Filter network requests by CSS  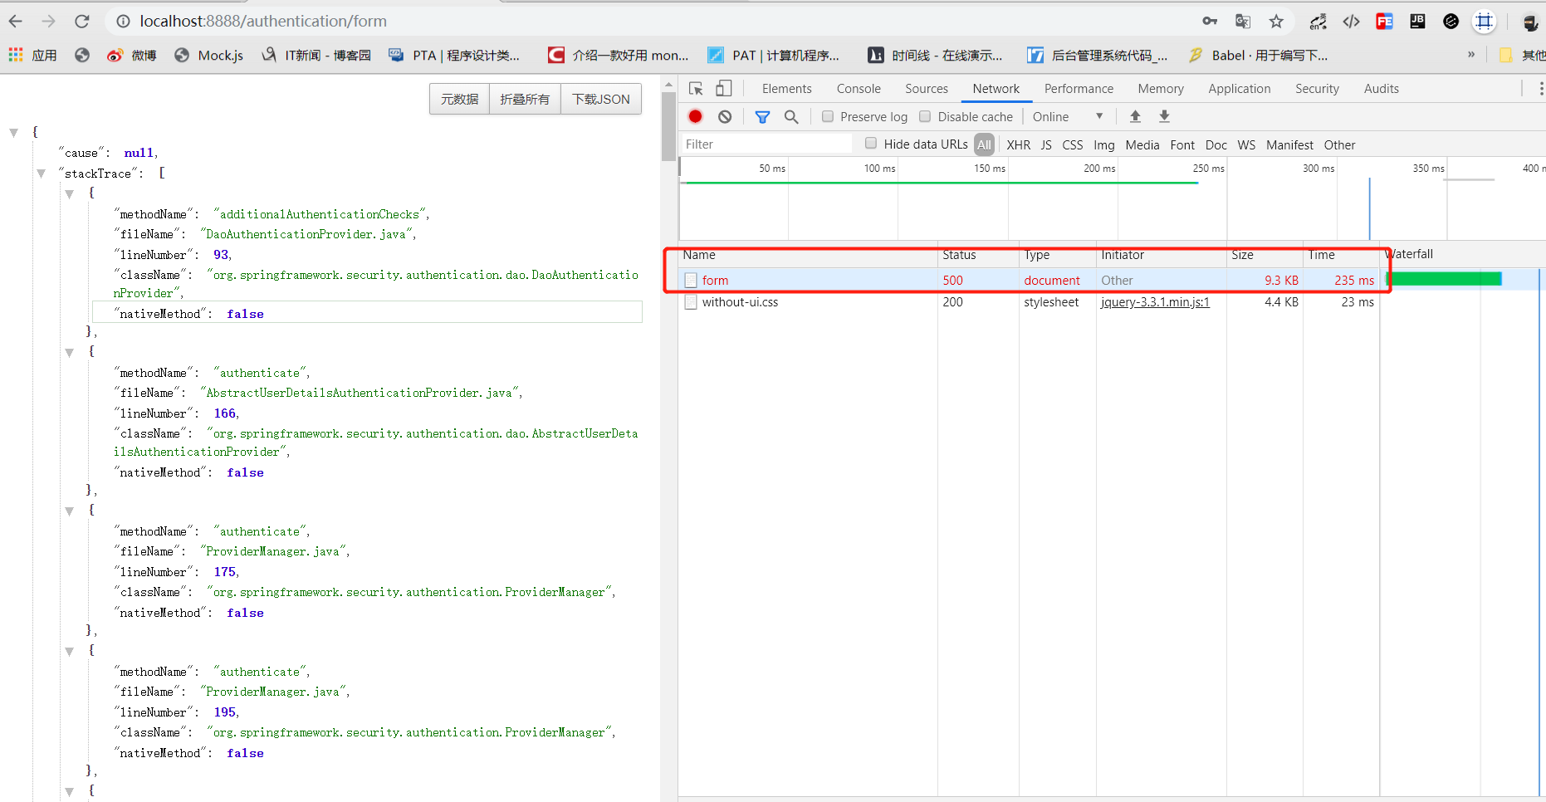(x=1073, y=144)
